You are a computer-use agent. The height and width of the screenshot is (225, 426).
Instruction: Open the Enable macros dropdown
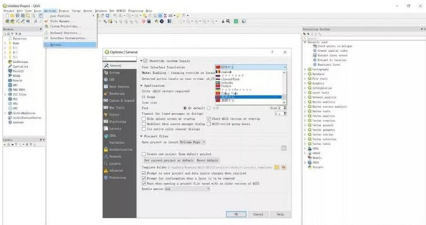[x=187, y=189]
